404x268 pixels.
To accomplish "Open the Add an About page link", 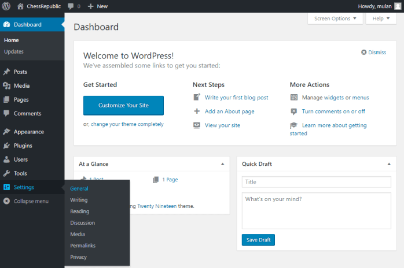I will tap(229, 111).
